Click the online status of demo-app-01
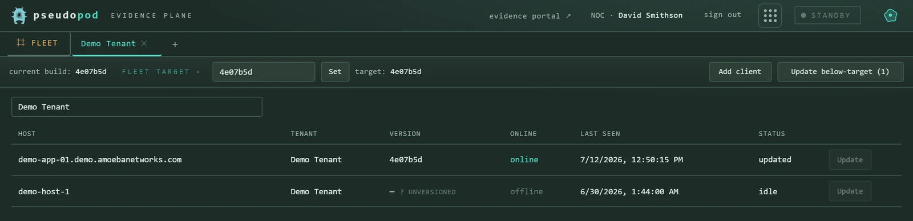Viewport: 913px width, 221px height. tap(524, 159)
